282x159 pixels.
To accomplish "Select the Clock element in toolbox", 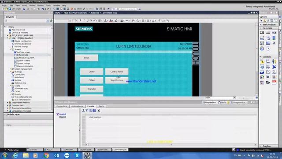I will (x=268, y=48).
